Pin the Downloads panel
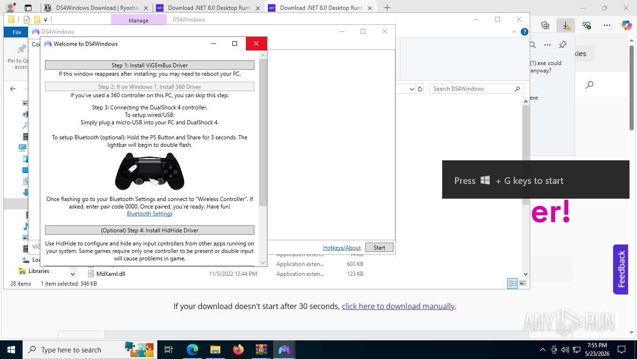The width and height of the screenshot is (637, 359). 563,45
